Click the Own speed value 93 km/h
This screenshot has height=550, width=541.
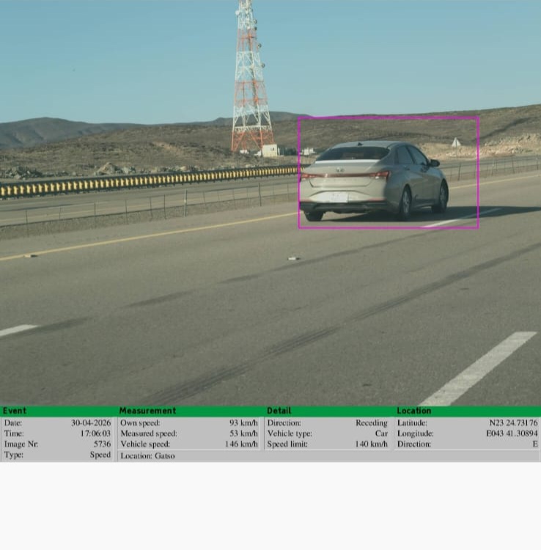[243, 423]
